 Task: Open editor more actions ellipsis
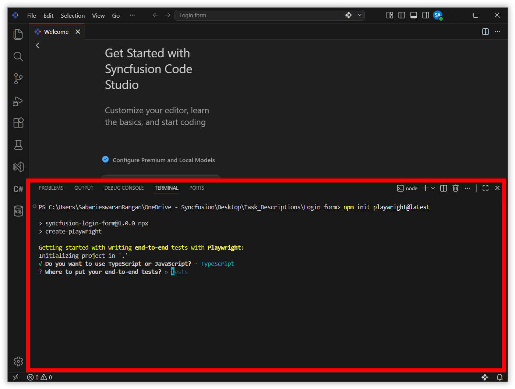pyautogui.click(x=497, y=32)
